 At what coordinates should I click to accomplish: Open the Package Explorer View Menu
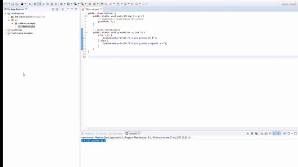coord(68,9)
